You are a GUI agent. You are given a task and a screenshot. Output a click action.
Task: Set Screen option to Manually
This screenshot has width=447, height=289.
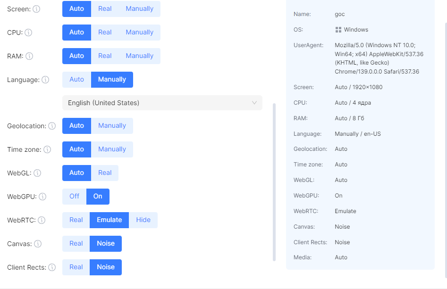139,9
